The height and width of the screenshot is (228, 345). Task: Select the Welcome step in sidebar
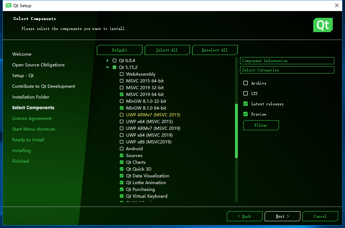[x=22, y=54]
